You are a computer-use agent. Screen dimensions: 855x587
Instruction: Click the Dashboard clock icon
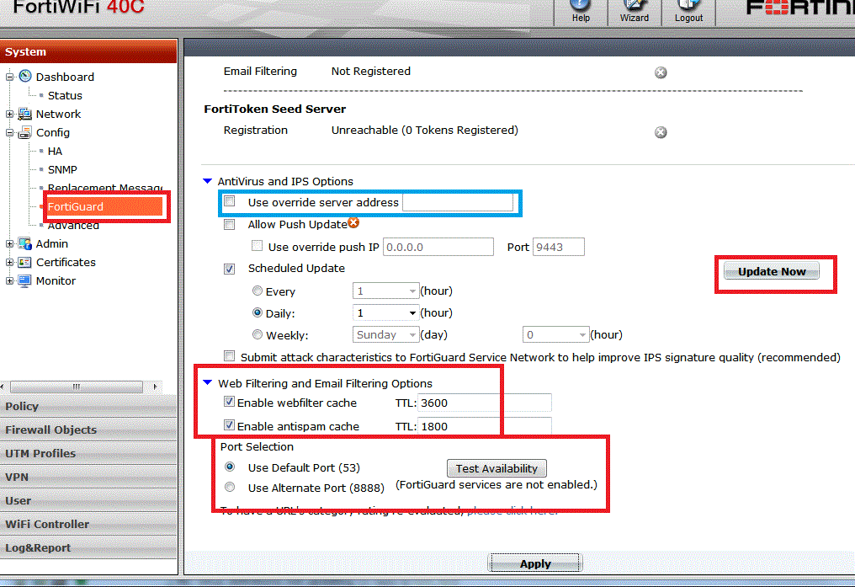[25, 76]
